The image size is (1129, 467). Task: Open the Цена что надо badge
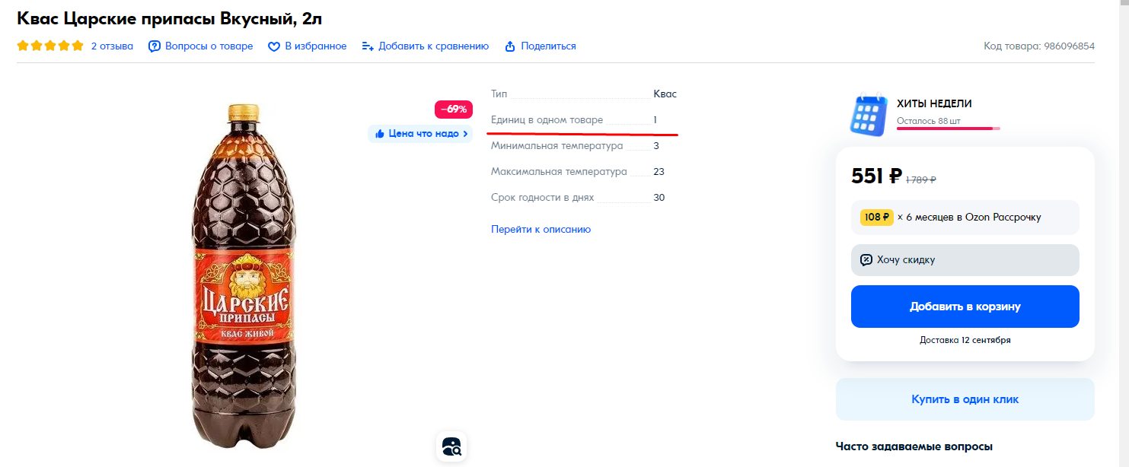420,134
